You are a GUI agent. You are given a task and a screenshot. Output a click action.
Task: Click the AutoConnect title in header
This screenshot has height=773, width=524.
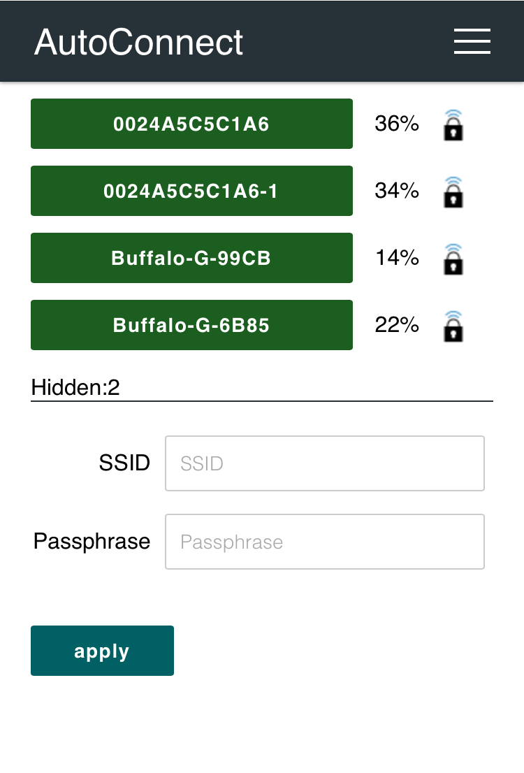tap(138, 42)
